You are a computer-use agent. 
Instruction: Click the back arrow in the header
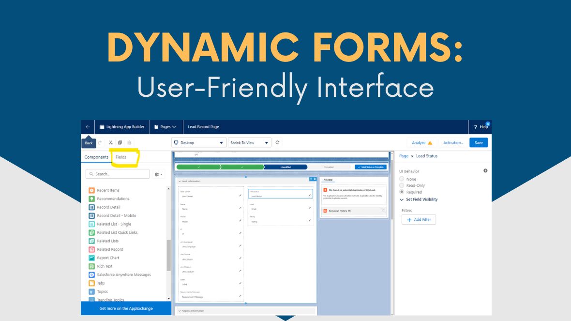point(88,127)
